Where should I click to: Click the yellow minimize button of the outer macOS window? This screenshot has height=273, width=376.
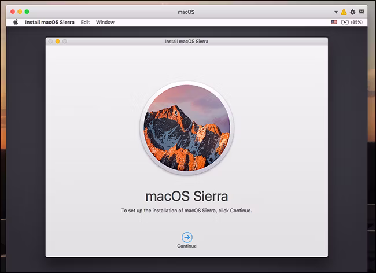20,12
